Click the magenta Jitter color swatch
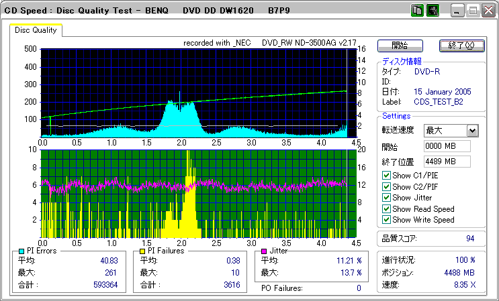 click(265, 251)
